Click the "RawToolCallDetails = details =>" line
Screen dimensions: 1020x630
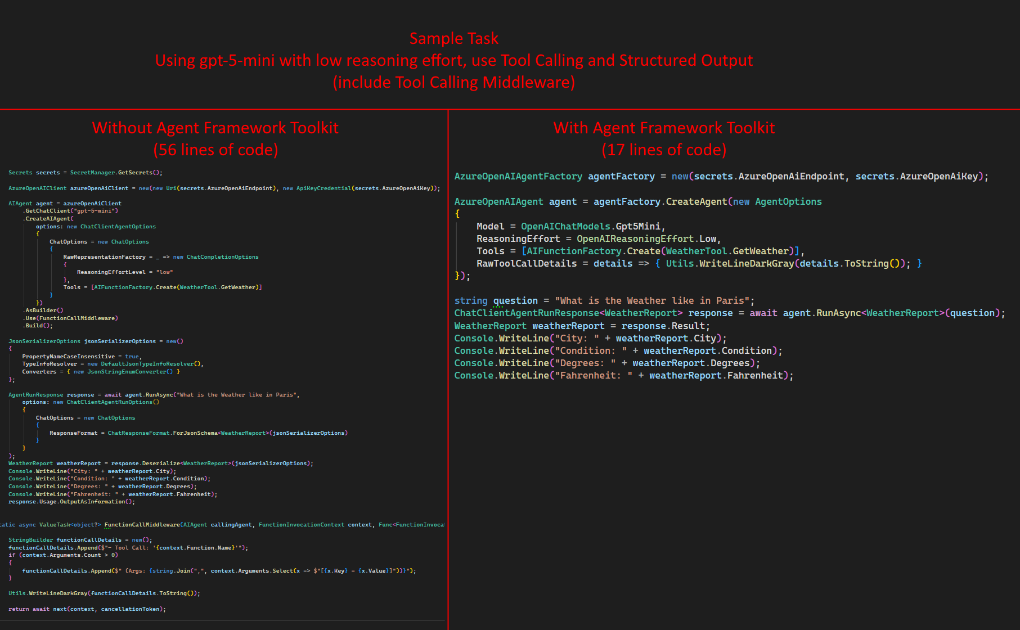(x=699, y=263)
